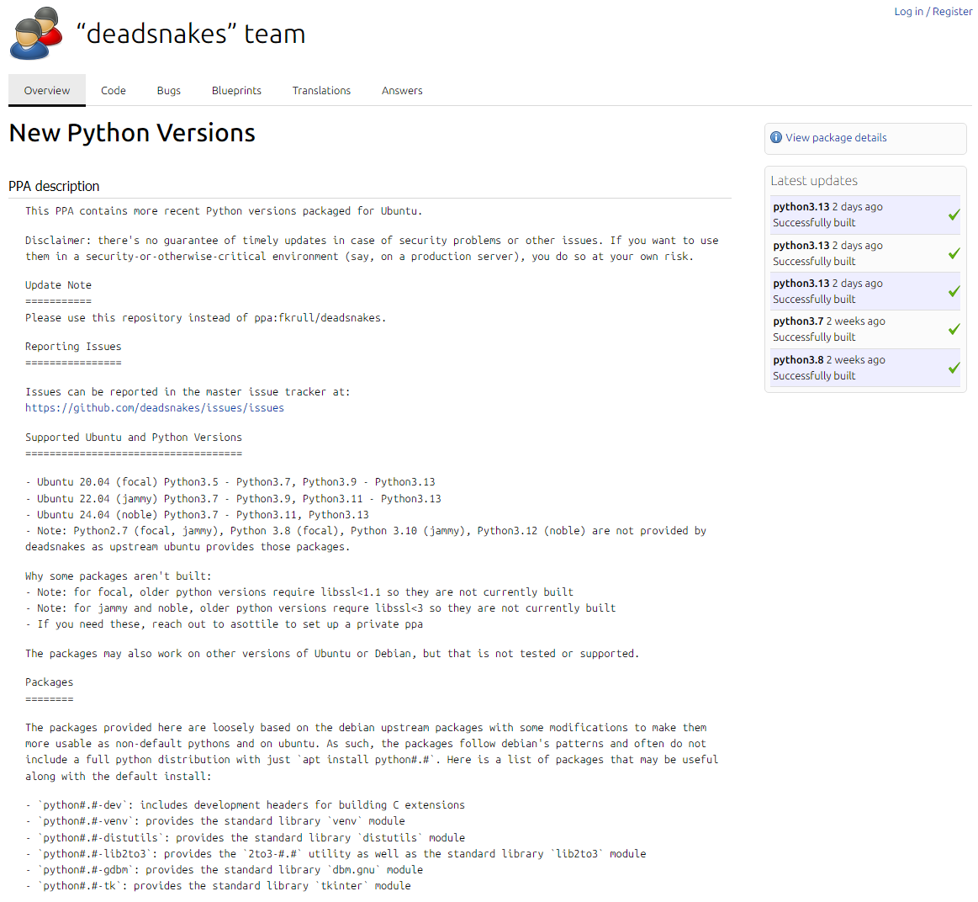The width and height of the screenshot is (978, 902).
Task: Click Successfully built under python3.8
Action: point(814,376)
